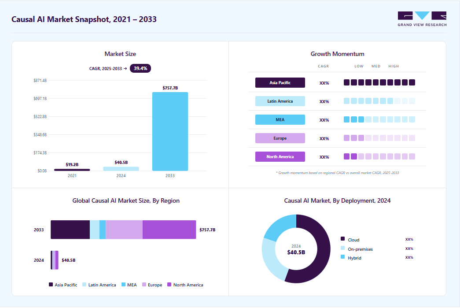This screenshot has width=460, height=308.
Task: Click the XX% CAGR value for Asia Pacific
Action: pyautogui.click(x=324, y=83)
